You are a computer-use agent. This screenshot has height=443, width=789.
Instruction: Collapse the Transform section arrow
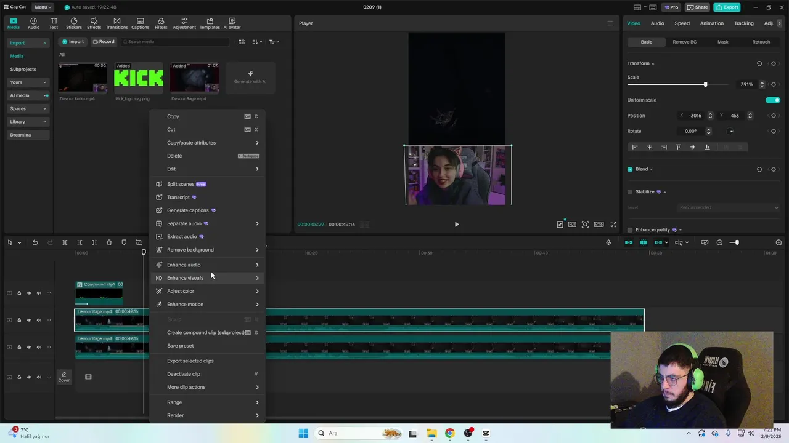[x=653, y=64]
